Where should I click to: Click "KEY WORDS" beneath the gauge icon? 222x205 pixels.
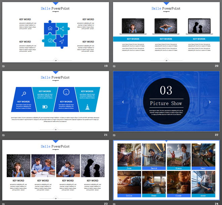[66, 102]
